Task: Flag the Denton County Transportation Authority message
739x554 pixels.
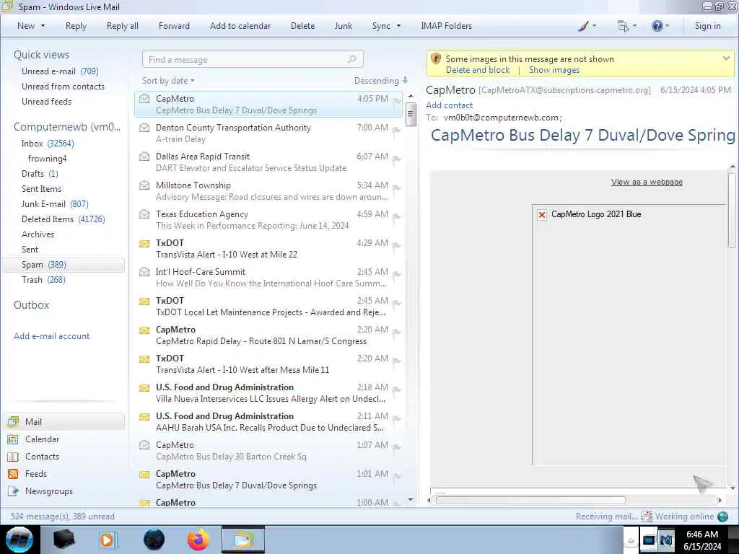Action: (397, 130)
